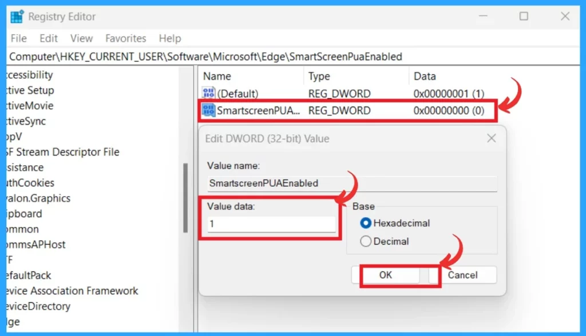Cancel the Edit DWORD dialog

click(462, 275)
